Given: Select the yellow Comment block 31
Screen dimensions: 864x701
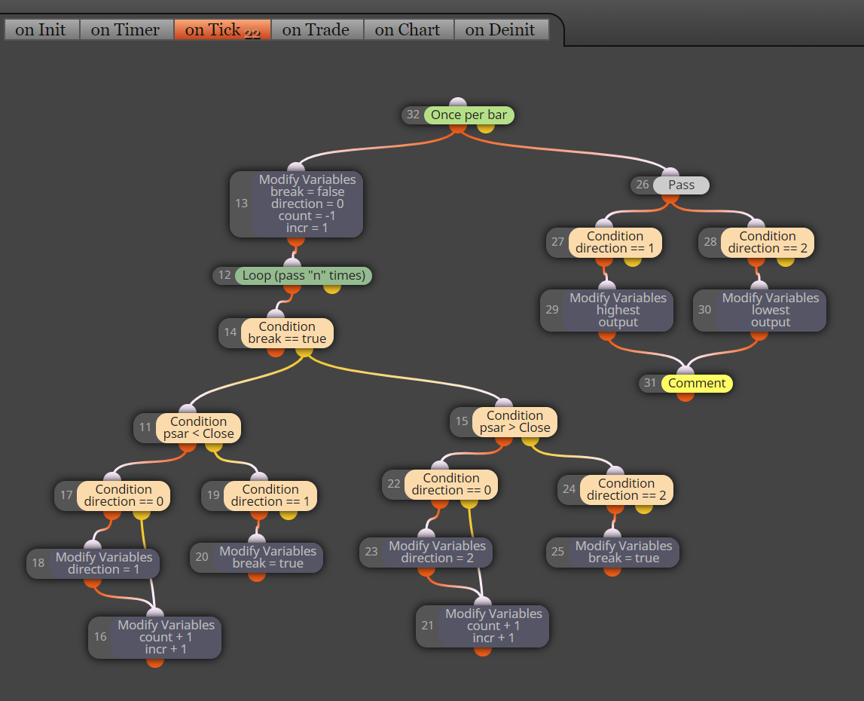Looking at the screenshot, I should click(686, 384).
